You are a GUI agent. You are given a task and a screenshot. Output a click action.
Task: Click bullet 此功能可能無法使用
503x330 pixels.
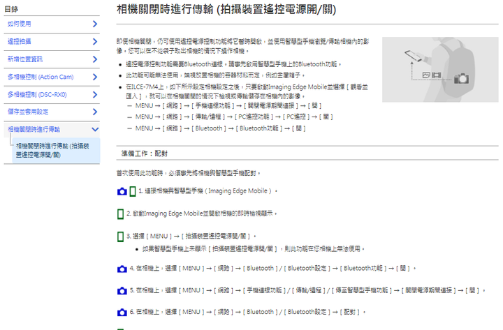[215, 75]
